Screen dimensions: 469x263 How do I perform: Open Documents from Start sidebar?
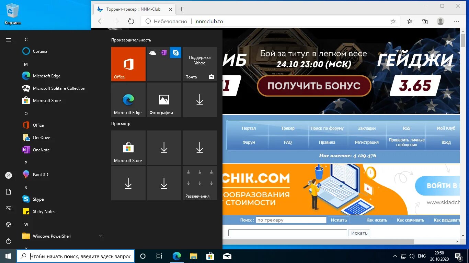(9, 192)
